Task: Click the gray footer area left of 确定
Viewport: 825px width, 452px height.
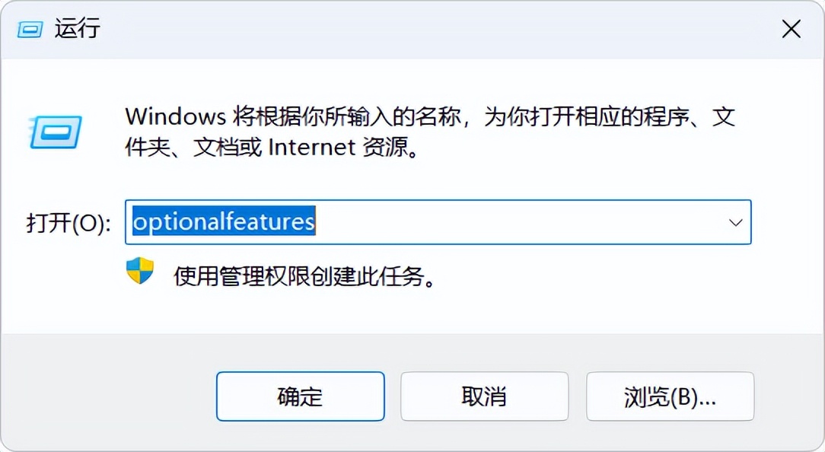Action: pos(107,396)
